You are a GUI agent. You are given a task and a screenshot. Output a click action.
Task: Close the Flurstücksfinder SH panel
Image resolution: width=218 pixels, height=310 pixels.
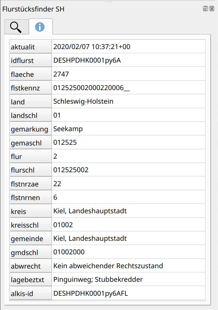coord(211,9)
